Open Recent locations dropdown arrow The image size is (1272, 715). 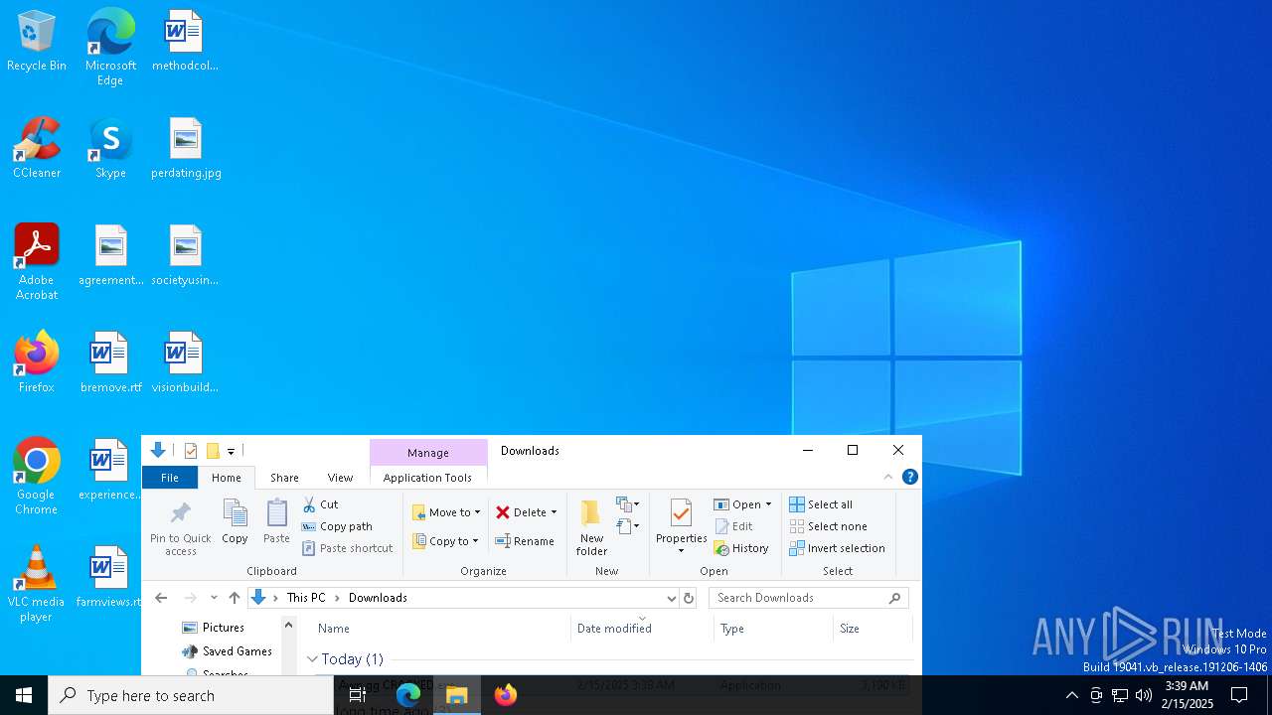(x=214, y=598)
